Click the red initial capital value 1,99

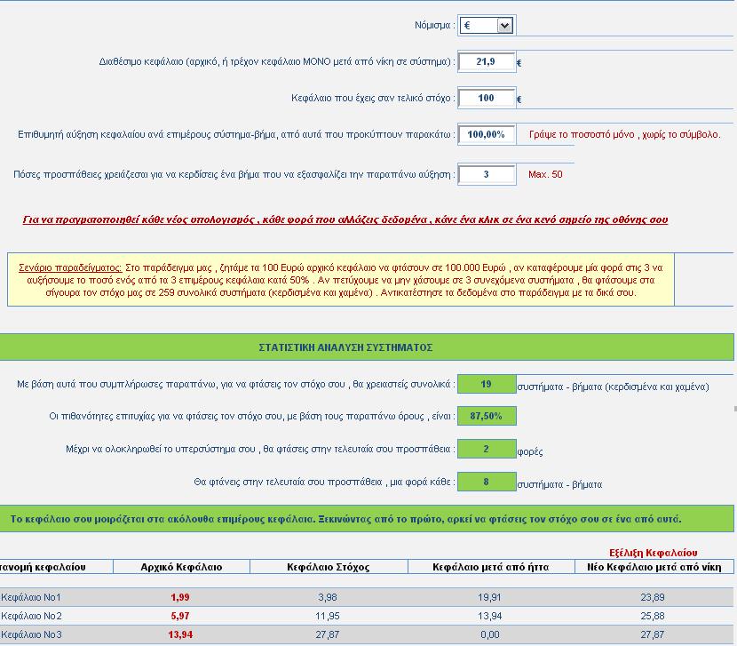180,597
